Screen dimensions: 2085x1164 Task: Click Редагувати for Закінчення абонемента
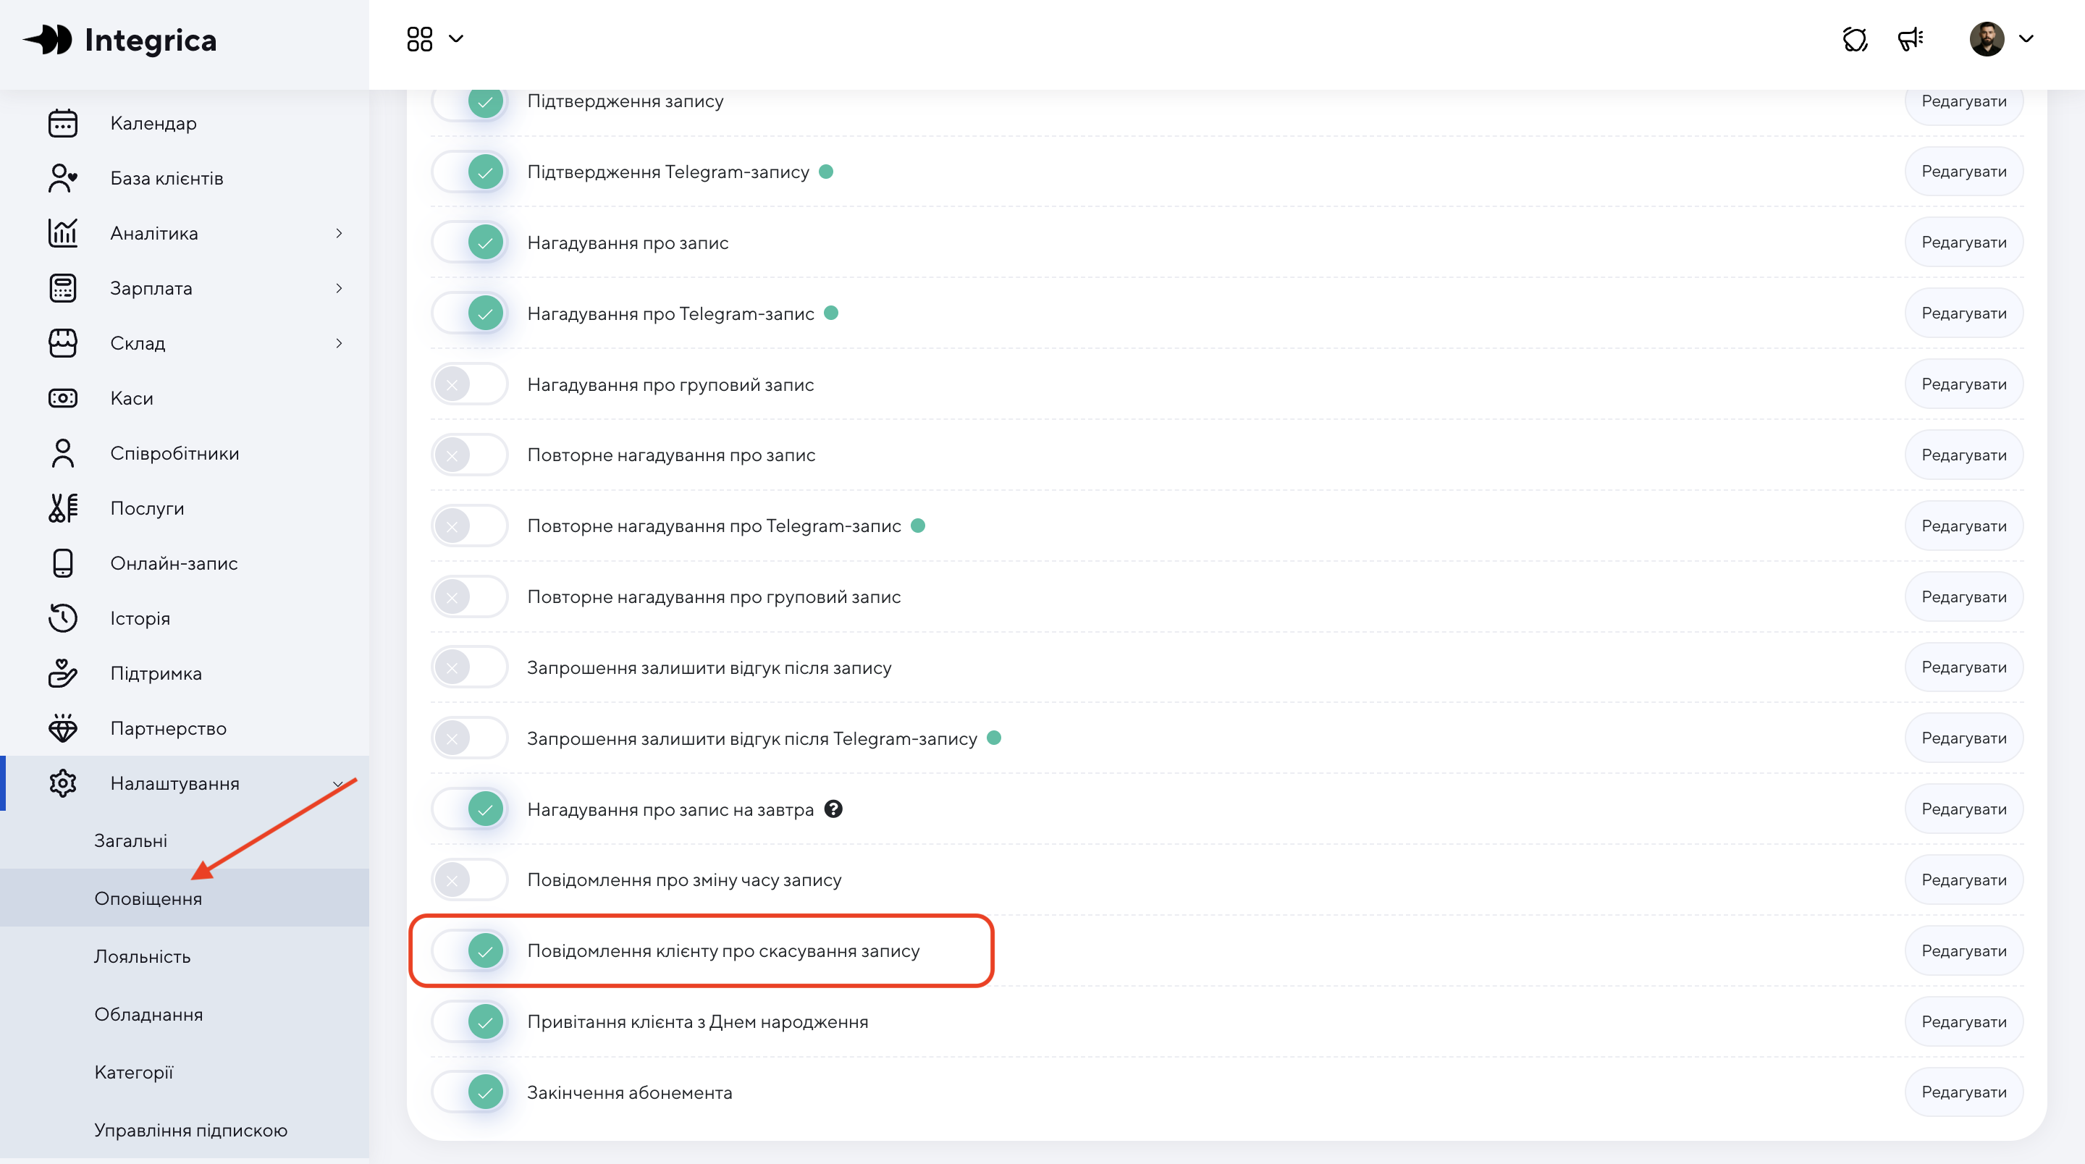click(1963, 1092)
